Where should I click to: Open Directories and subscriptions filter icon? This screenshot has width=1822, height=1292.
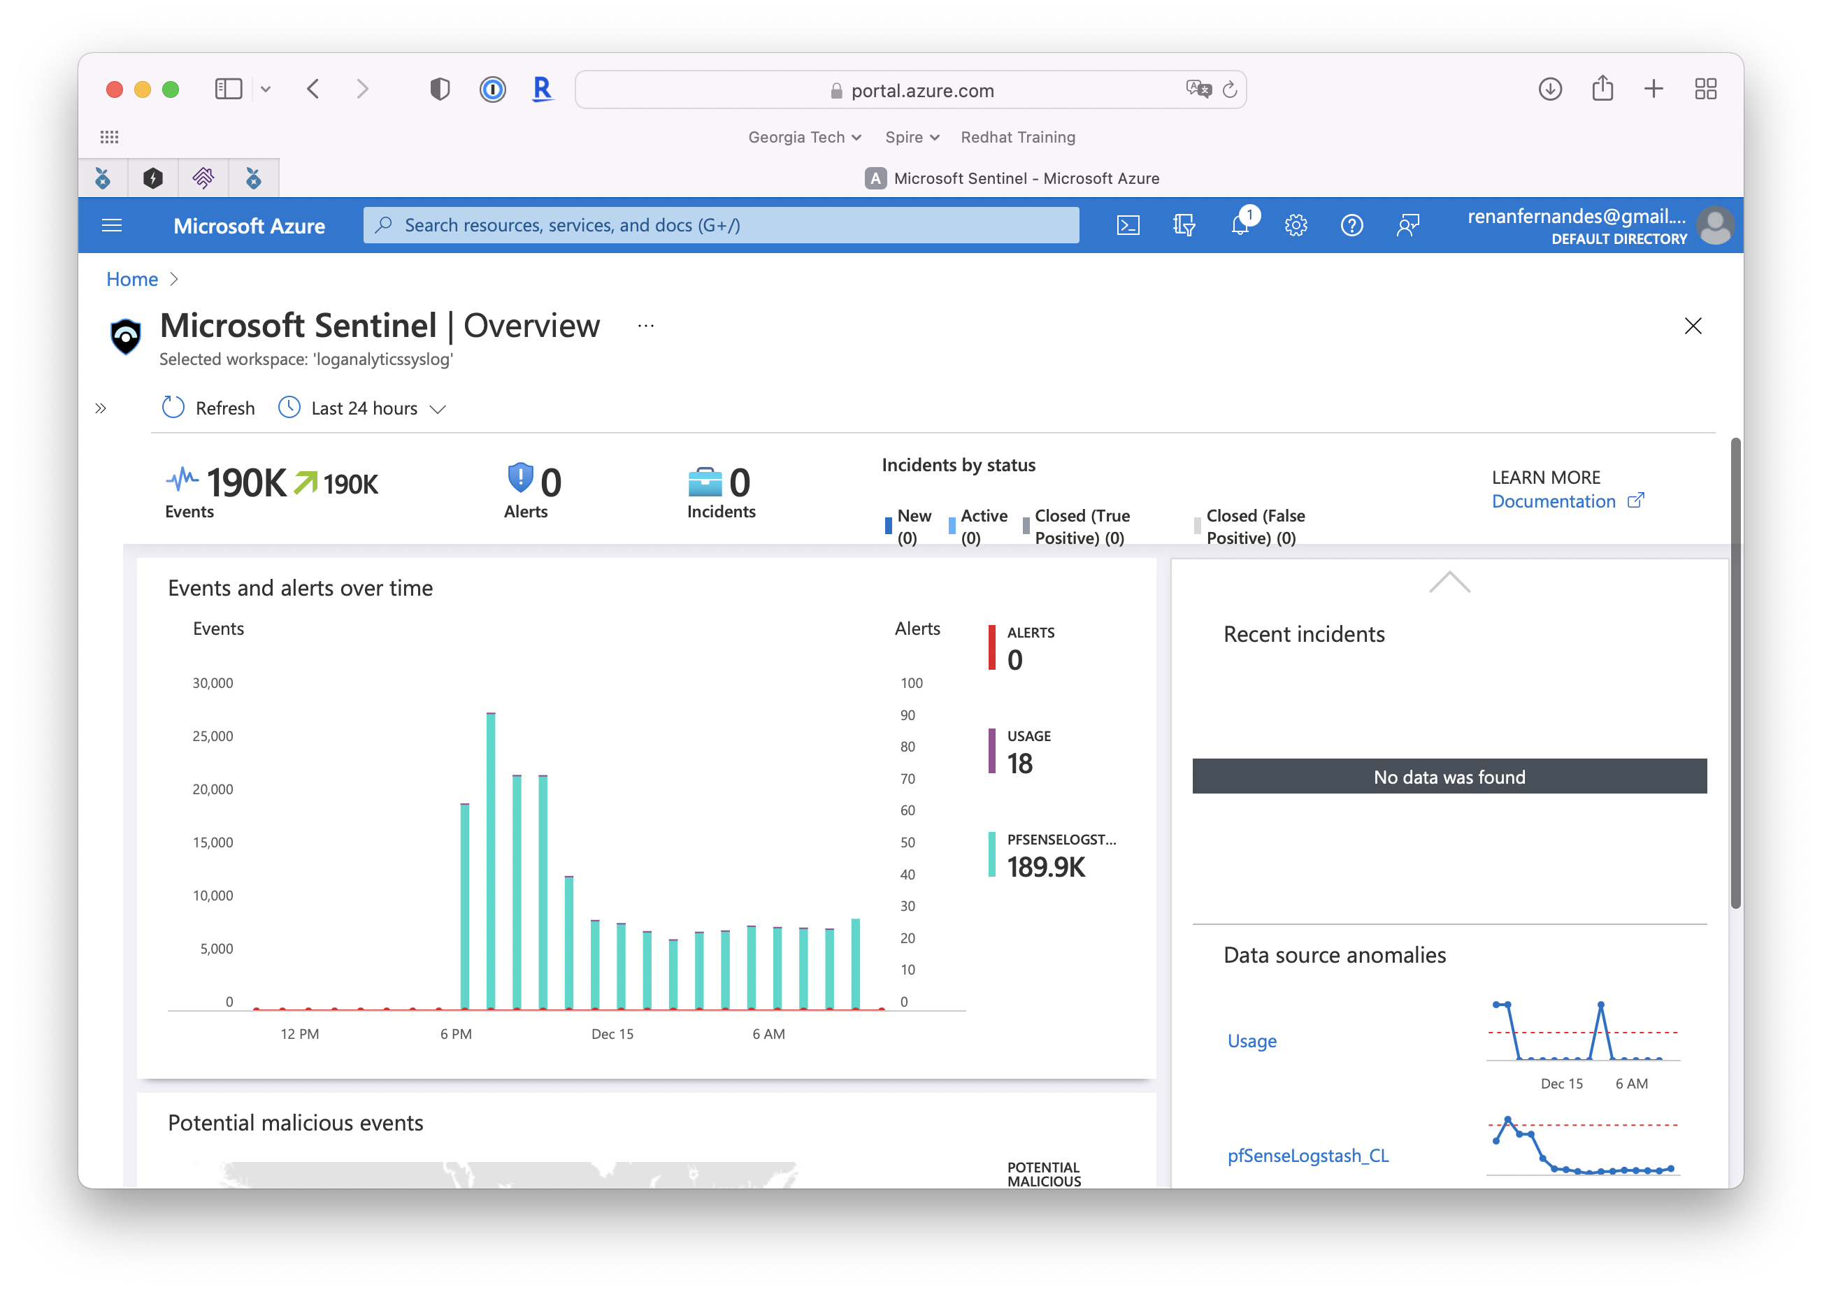[x=1184, y=225]
